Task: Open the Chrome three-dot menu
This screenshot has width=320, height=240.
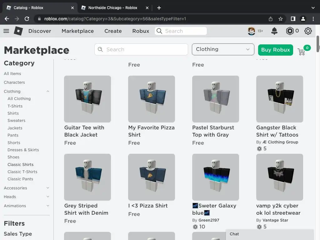Action: coord(313,19)
